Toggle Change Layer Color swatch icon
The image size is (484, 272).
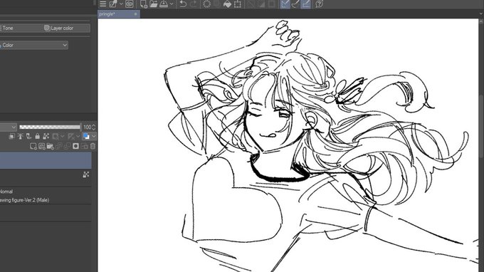(86, 136)
